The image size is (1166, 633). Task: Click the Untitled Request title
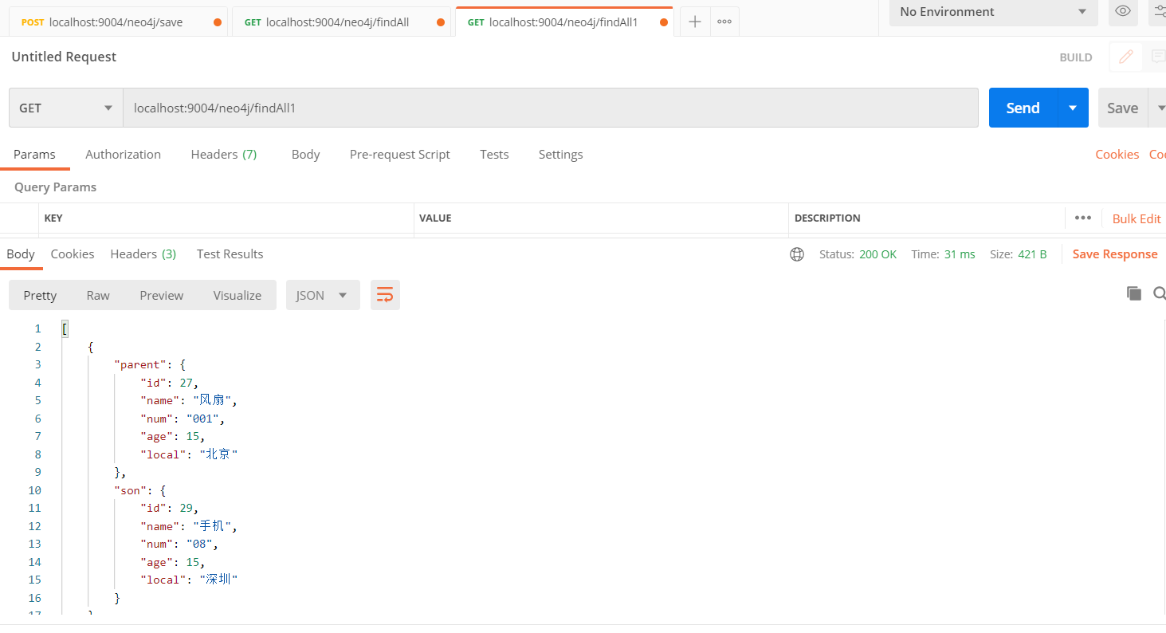(64, 57)
